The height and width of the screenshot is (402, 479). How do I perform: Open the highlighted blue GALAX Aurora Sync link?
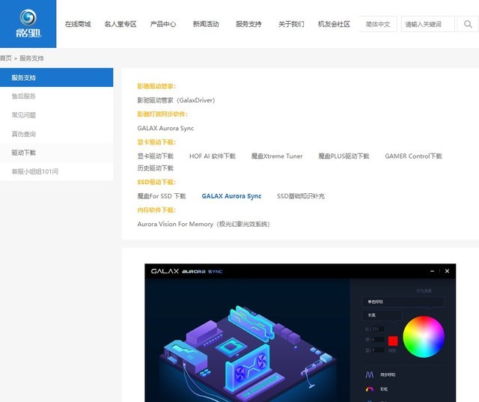231,196
